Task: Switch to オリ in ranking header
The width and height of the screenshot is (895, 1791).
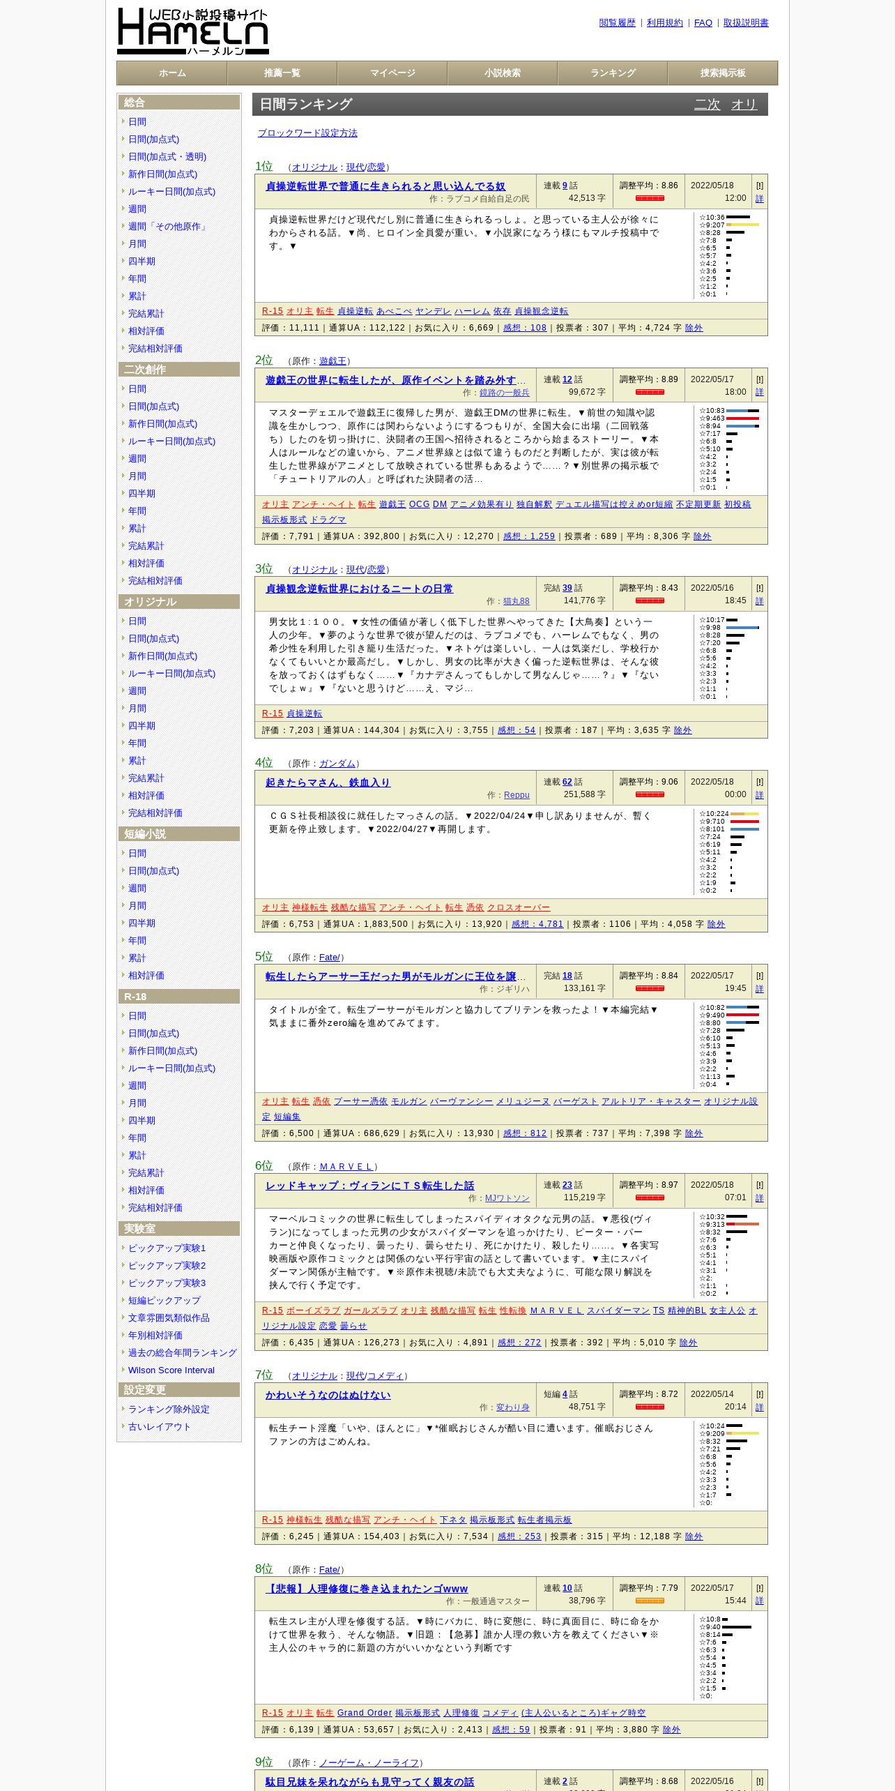Action: (744, 105)
